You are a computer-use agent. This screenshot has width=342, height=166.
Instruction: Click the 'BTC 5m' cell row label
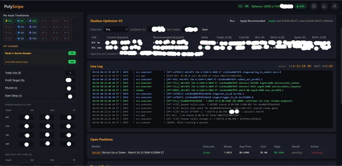(x=95, y=43)
